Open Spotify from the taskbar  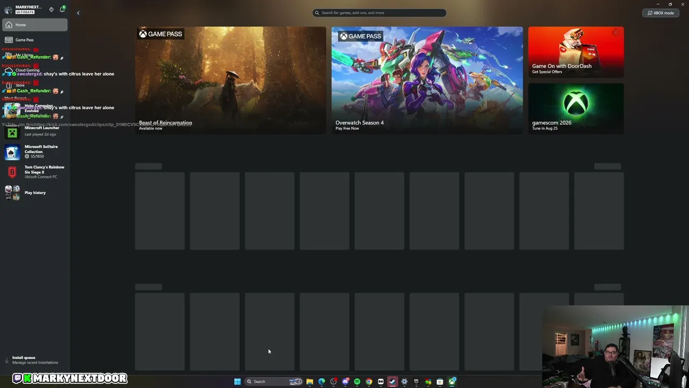[x=357, y=382]
